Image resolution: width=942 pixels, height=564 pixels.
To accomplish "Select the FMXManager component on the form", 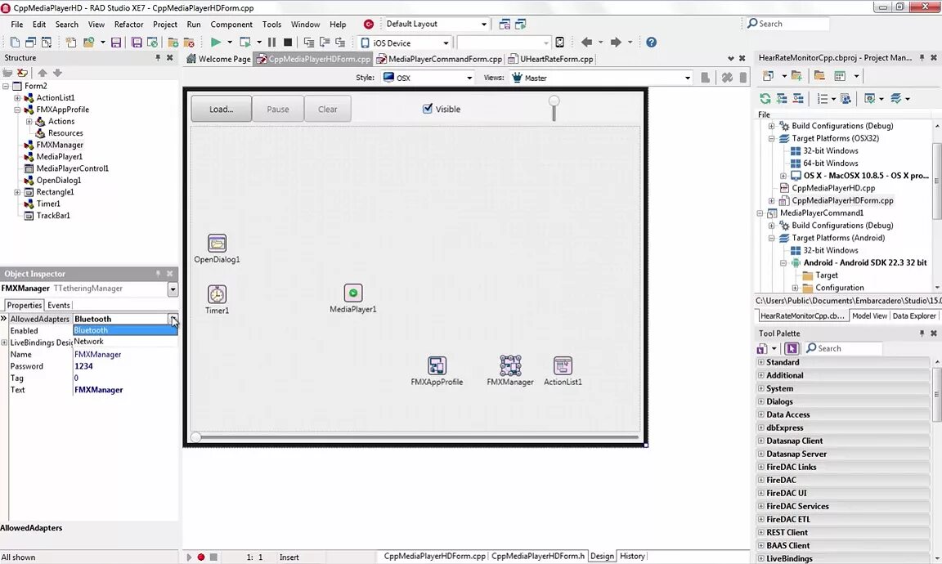I will [510, 365].
